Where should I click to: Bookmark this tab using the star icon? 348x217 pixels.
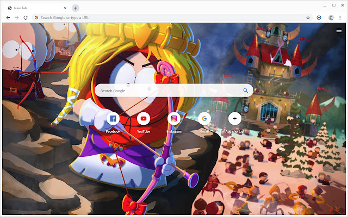click(308, 18)
